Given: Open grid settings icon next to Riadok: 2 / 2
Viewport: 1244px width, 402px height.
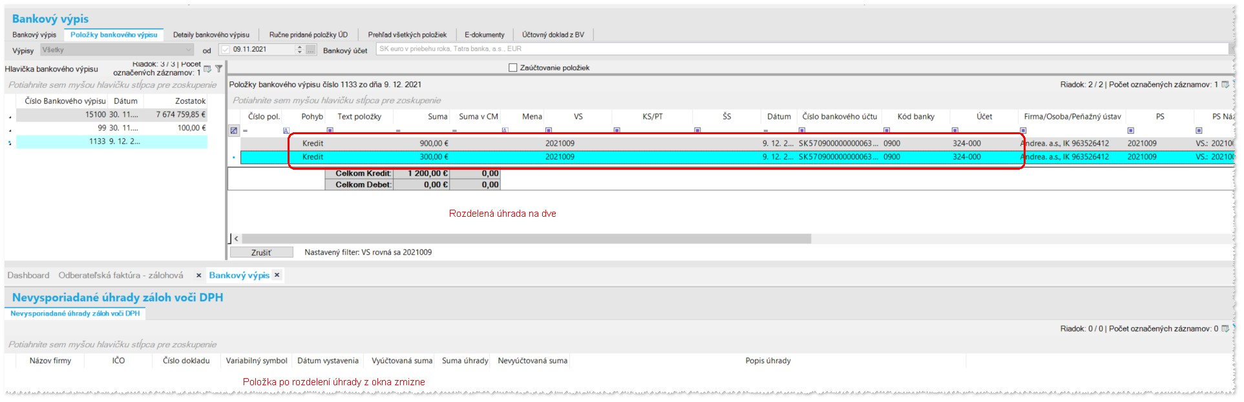Looking at the screenshot, I should point(1225,85).
